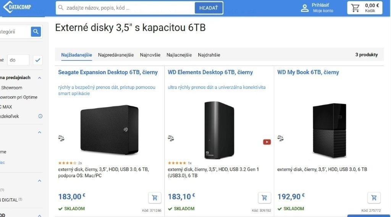Click the category search magnifier button
The height and width of the screenshot is (217, 391).
tap(36, 32)
